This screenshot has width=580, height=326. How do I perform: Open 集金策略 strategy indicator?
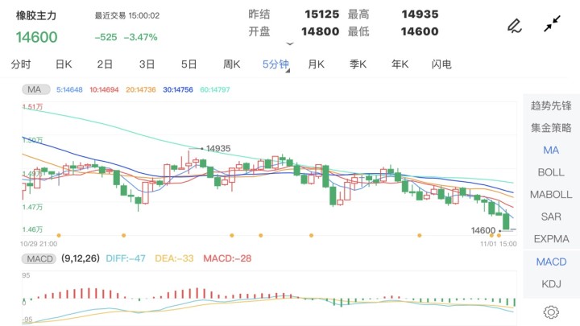pyautogui.click(x=551, y=128)
